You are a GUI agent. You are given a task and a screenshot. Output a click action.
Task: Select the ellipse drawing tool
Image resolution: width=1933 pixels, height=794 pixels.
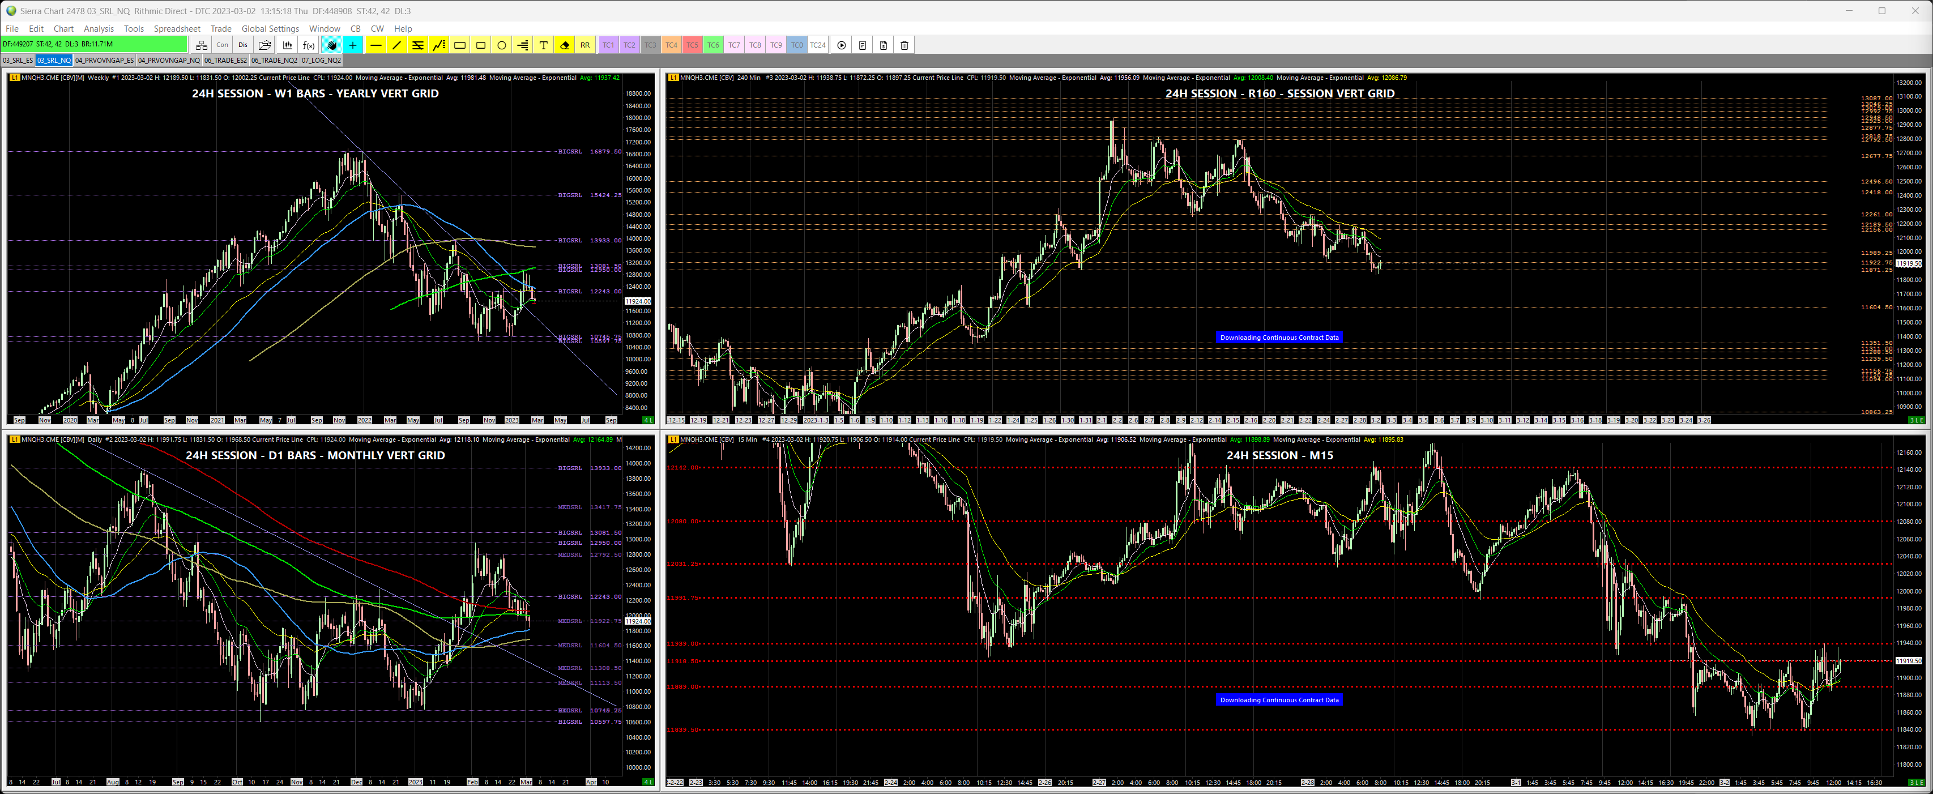[x=501, y=45]
